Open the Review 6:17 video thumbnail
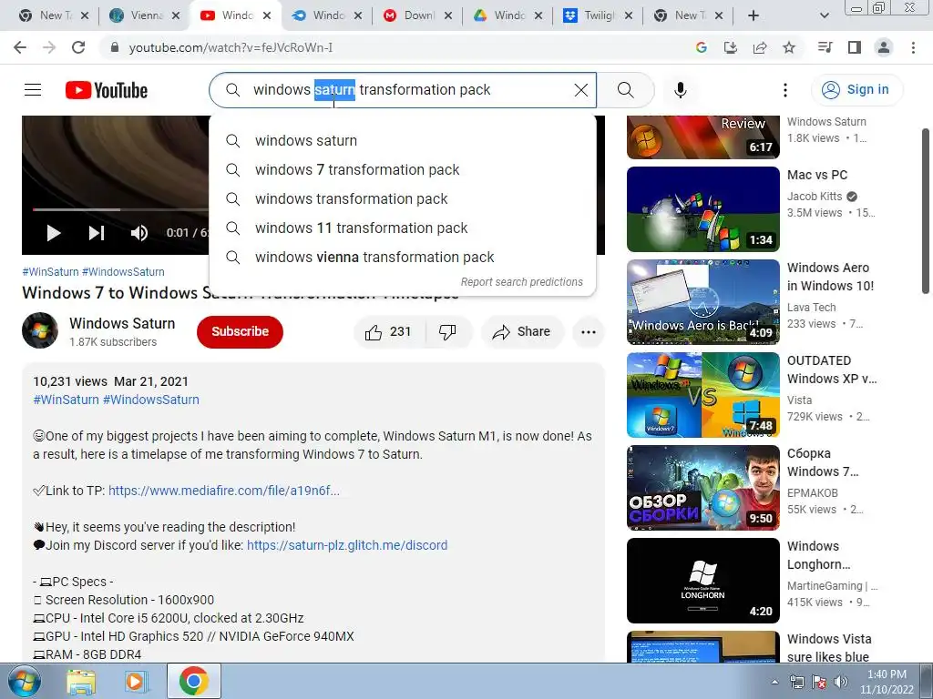 [x=702, y=137]
